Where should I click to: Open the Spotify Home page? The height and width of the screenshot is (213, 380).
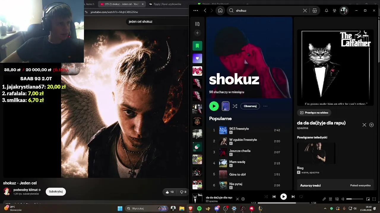[220, 10]
